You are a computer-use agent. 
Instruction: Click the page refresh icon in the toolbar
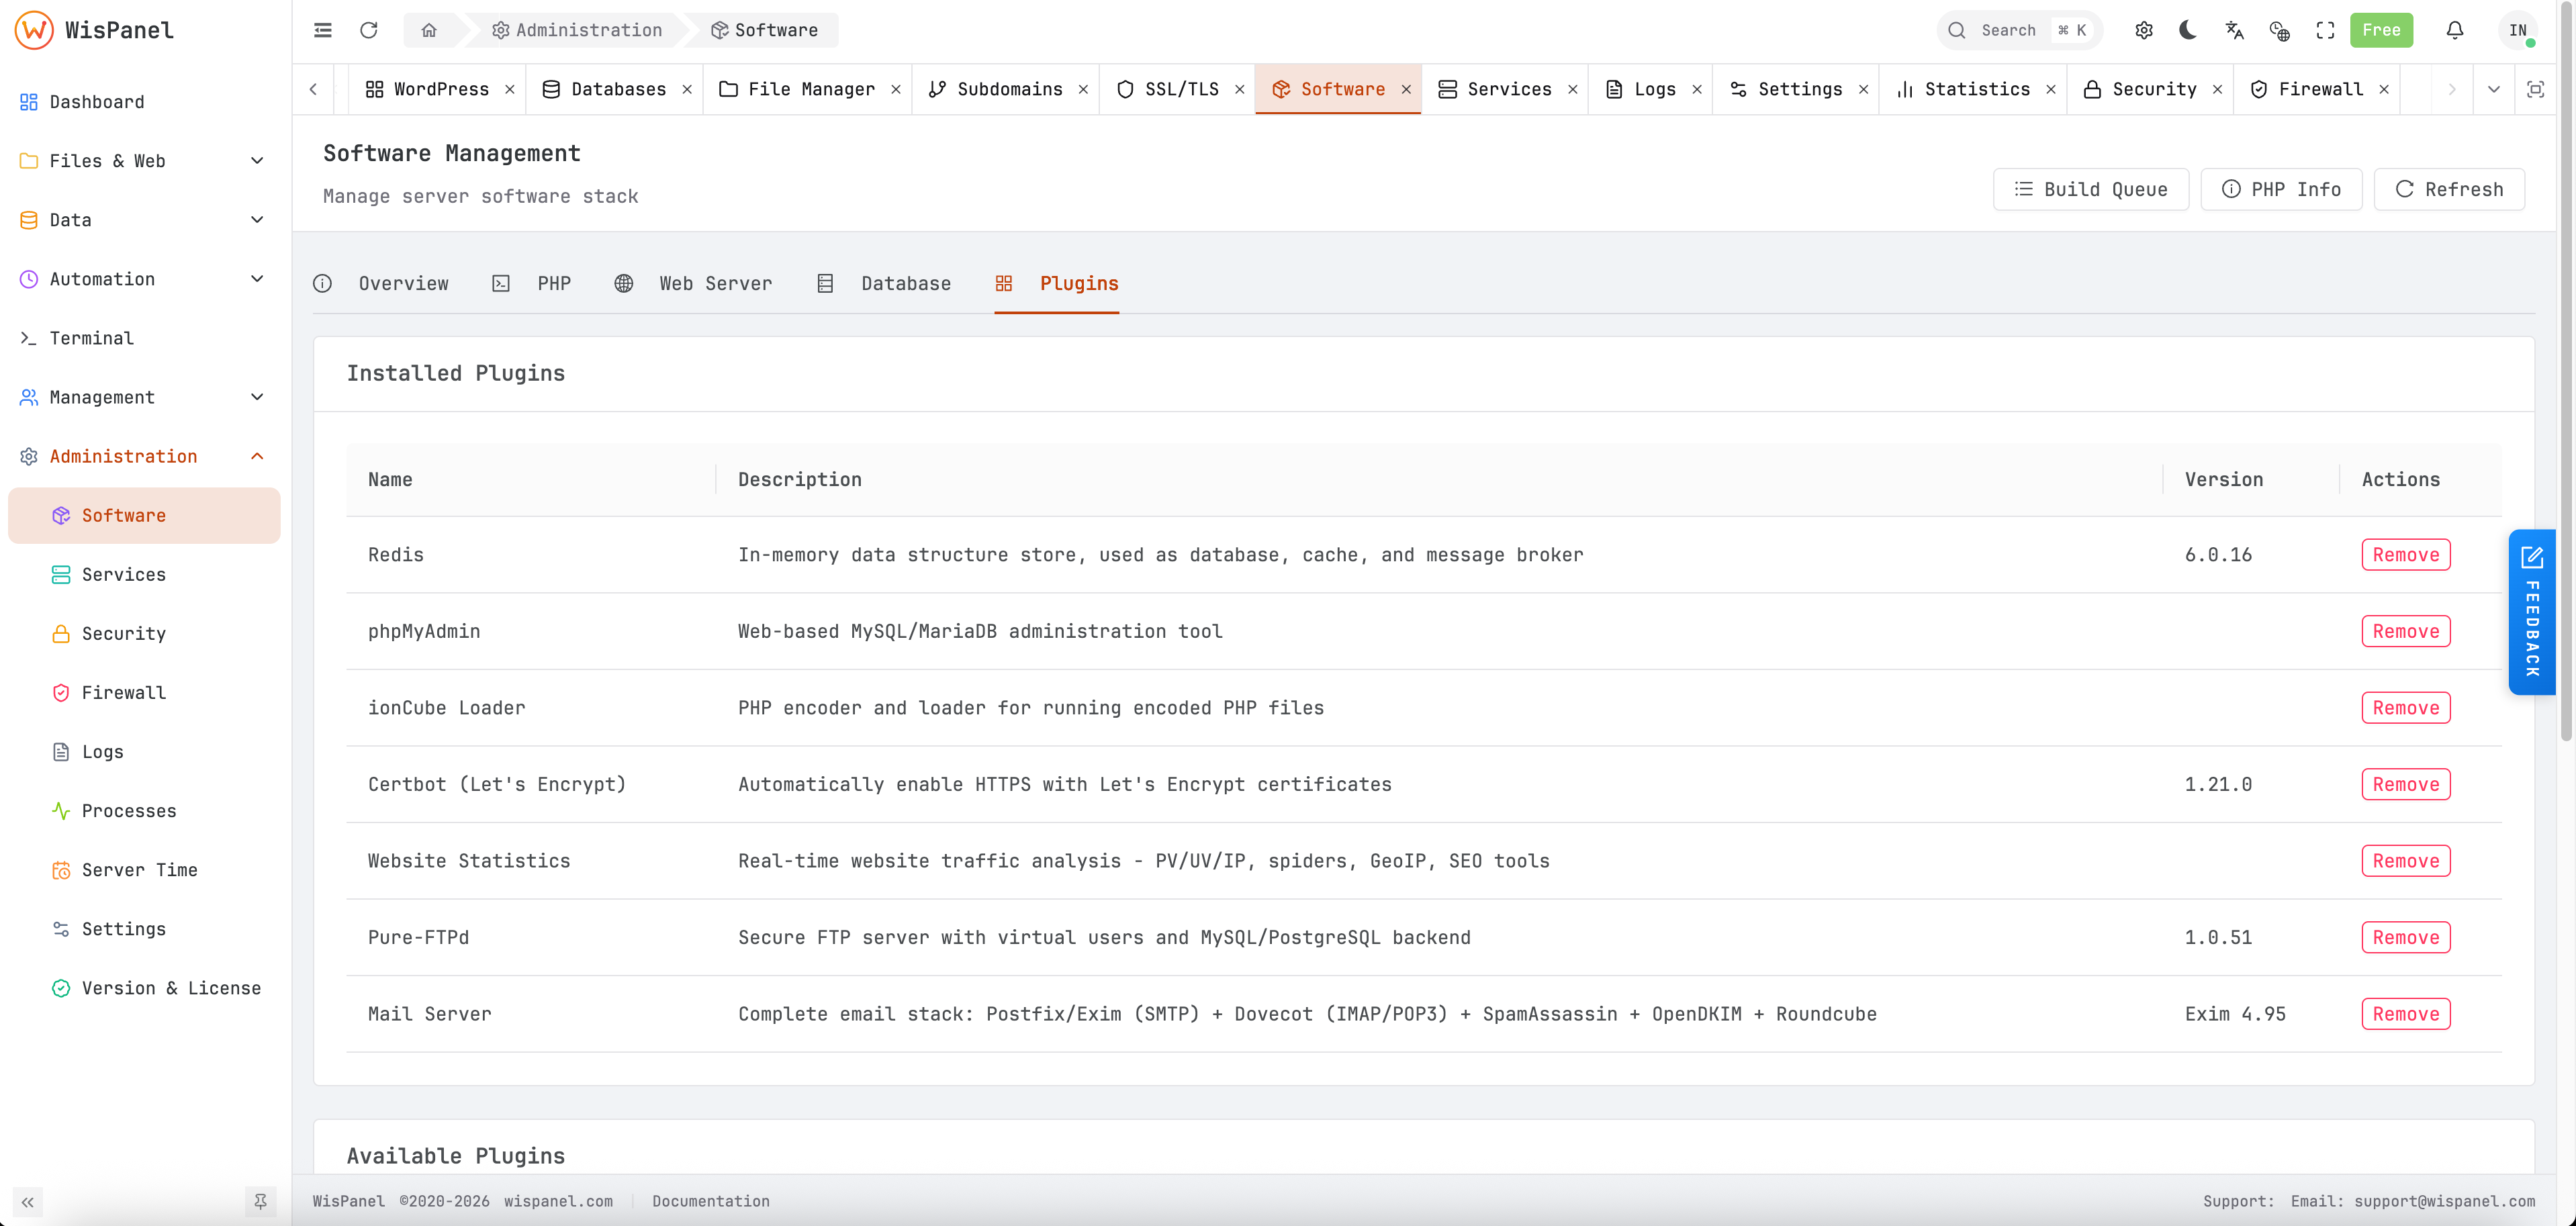click(369, 30)
